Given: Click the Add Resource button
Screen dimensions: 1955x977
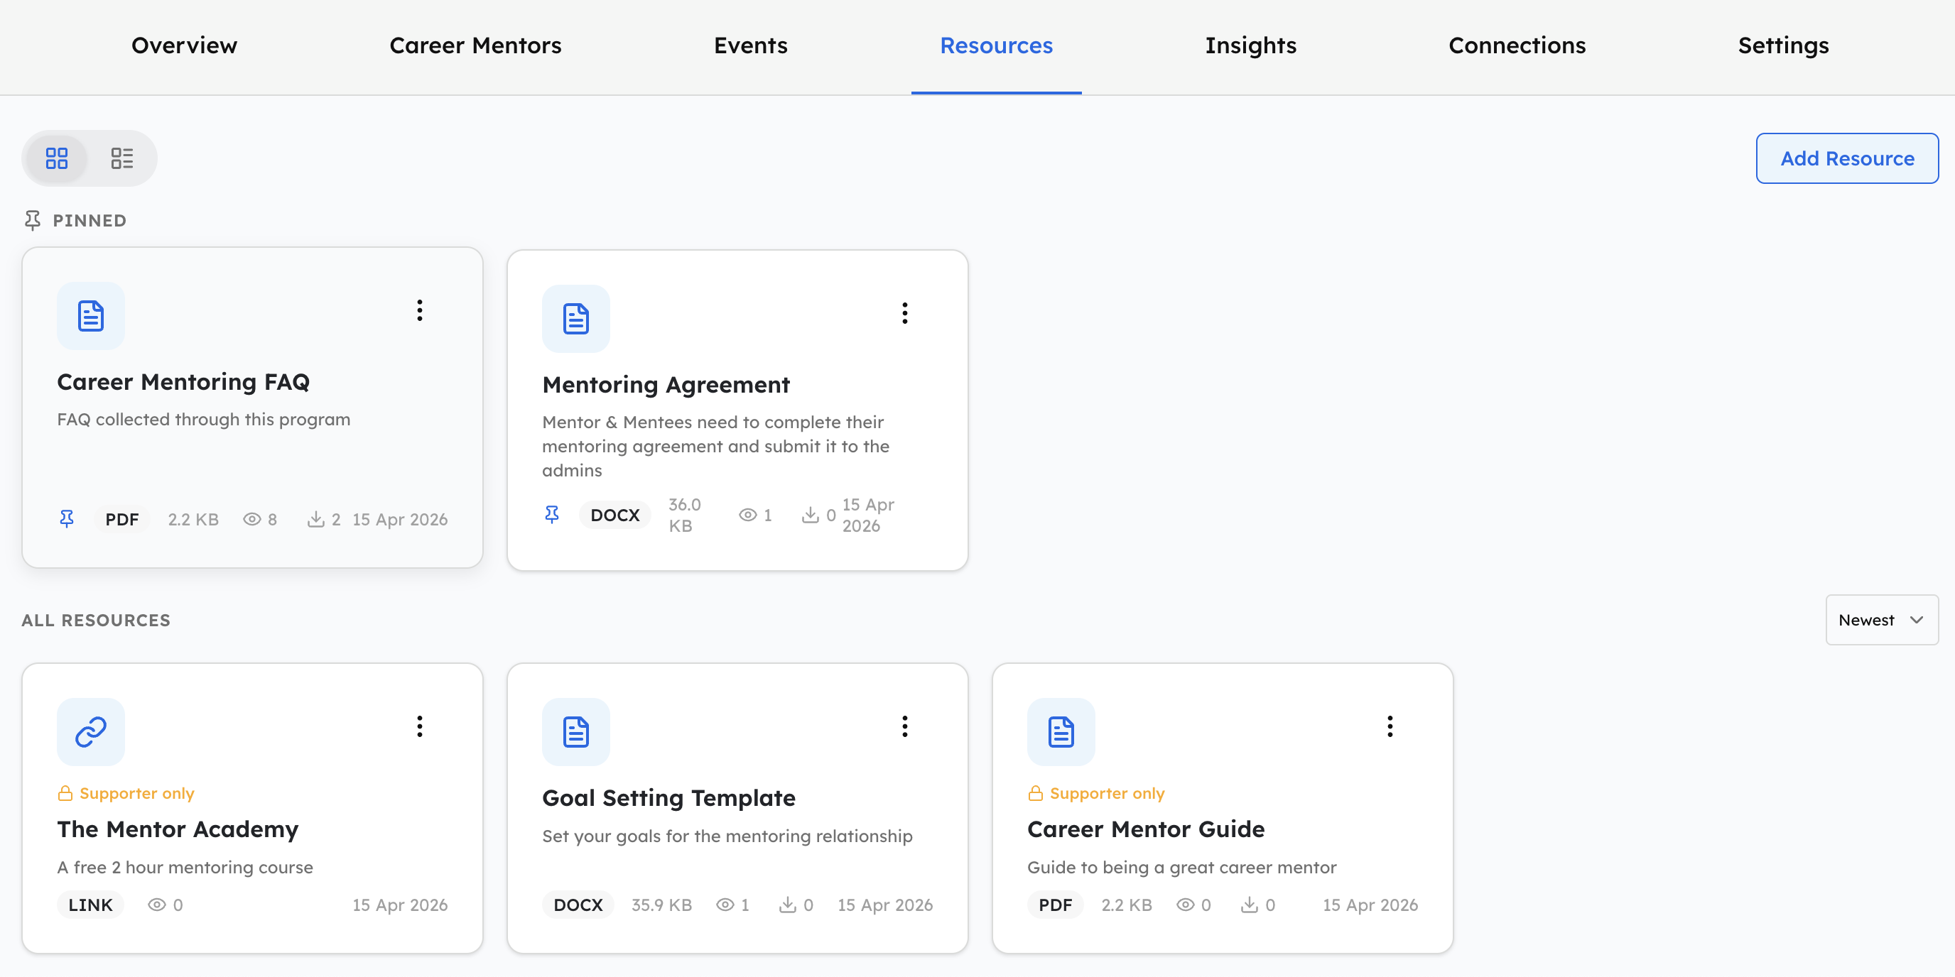Looking at the screenshot, I should click(1846, 158).
